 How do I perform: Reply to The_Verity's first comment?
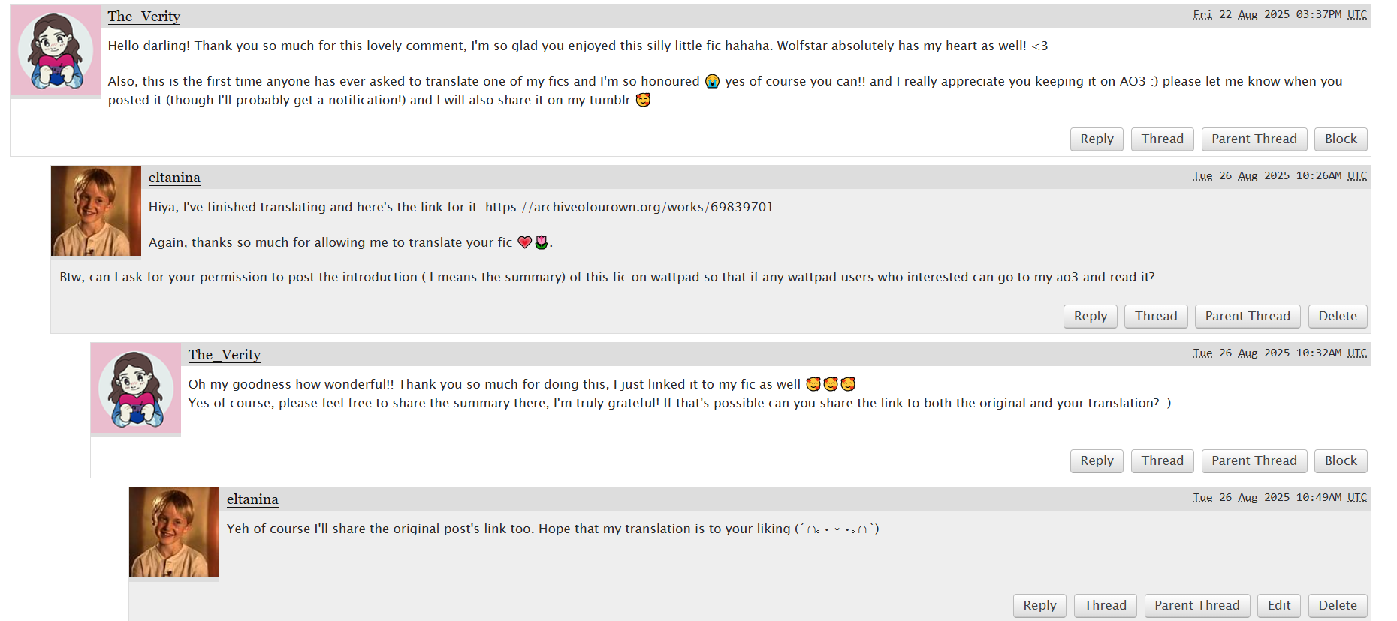click(1097, 139)
